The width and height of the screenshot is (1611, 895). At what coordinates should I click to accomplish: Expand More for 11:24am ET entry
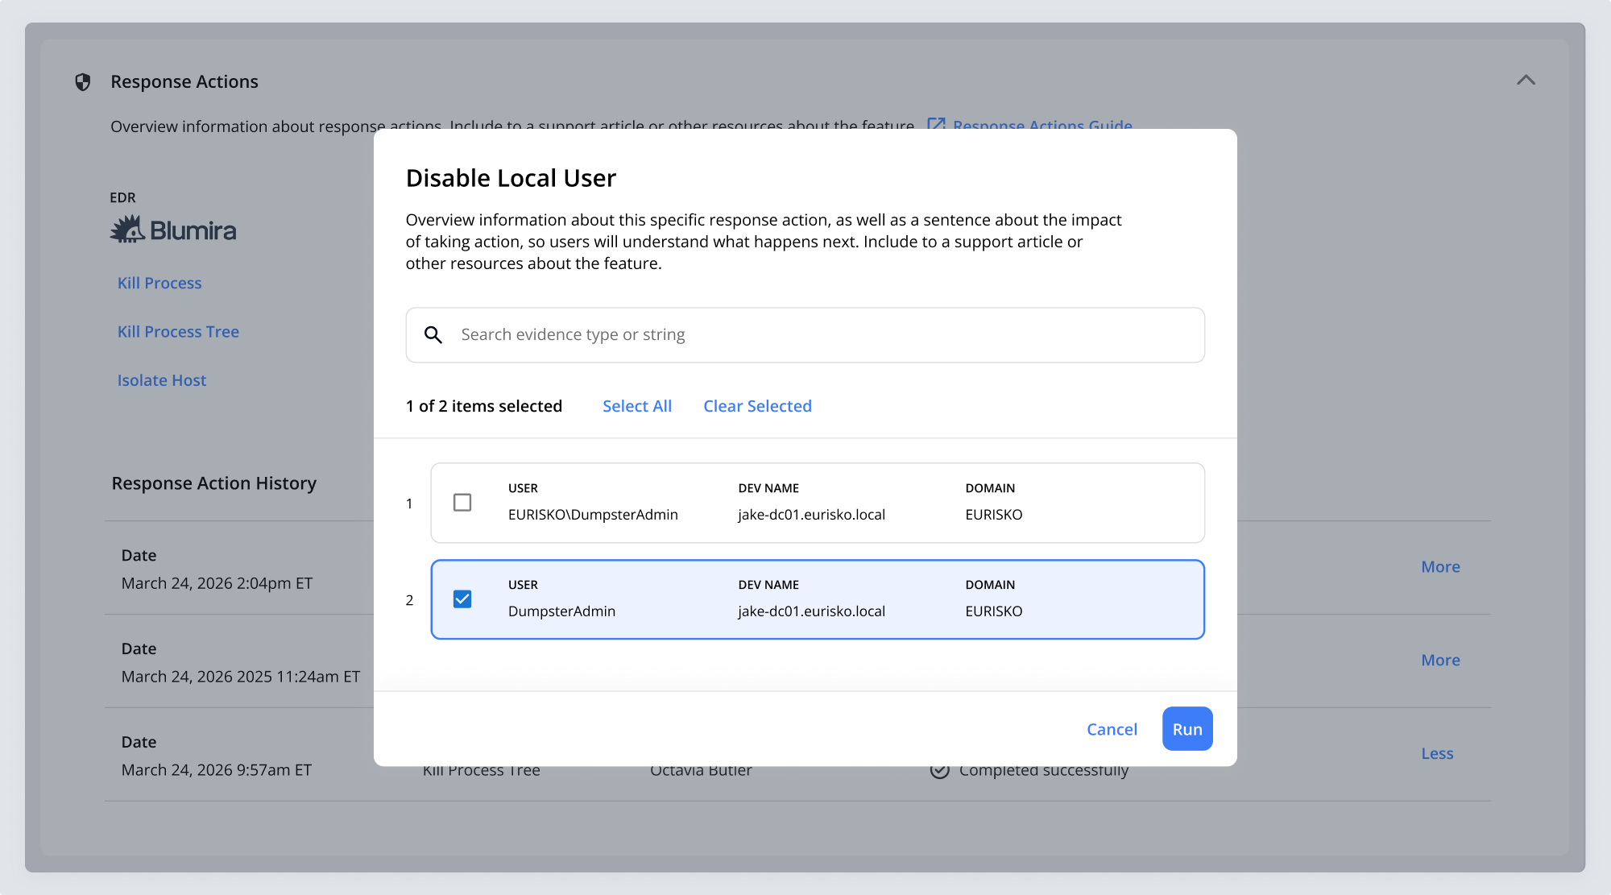[x=1440, y=660]
